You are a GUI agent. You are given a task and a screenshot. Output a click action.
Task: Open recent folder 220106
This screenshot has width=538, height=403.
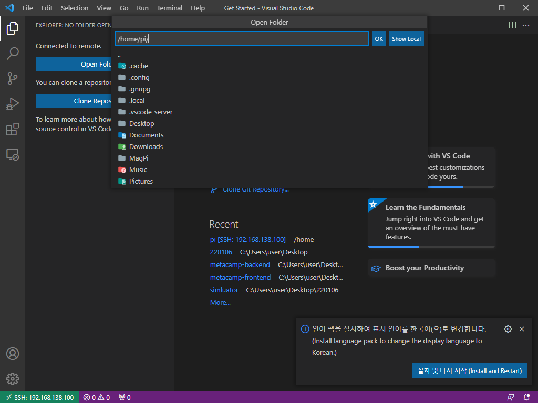pos(221,252)
